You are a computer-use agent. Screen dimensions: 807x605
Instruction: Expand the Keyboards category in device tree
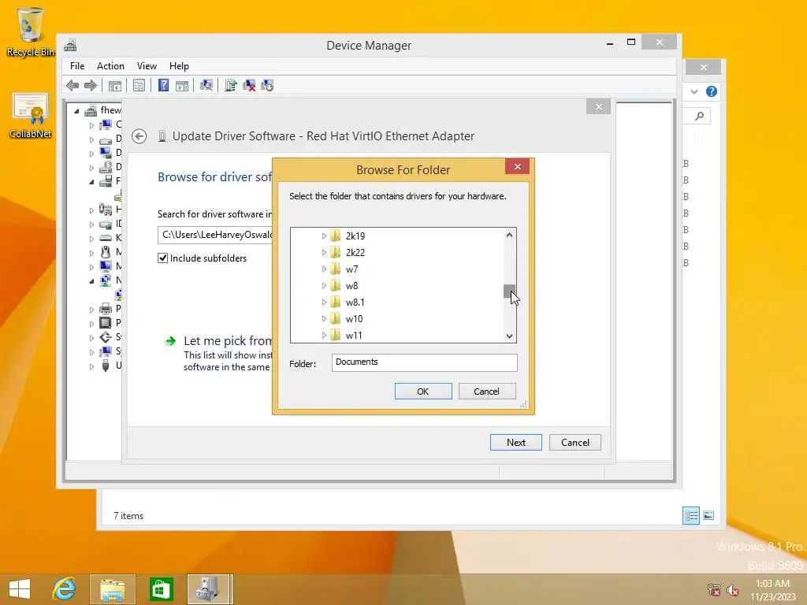click(92, 238)
